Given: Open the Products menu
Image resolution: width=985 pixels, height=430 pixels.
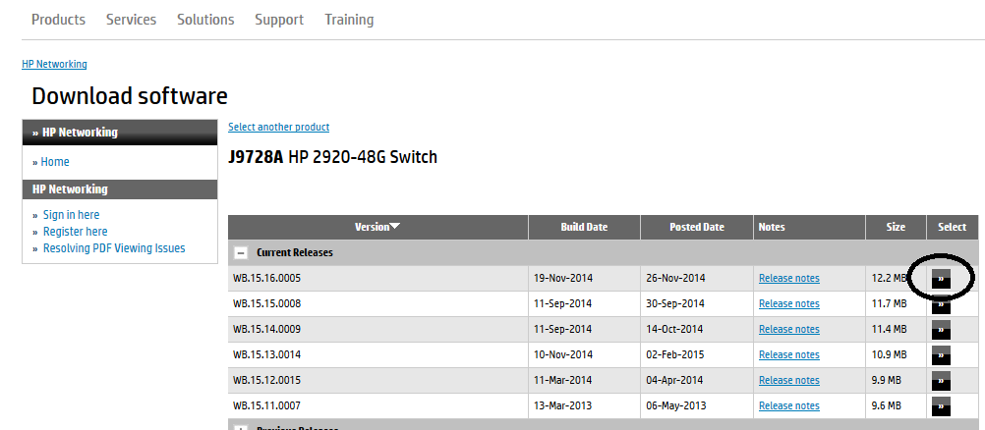Looking at the screenshot, I should [58, 20].
